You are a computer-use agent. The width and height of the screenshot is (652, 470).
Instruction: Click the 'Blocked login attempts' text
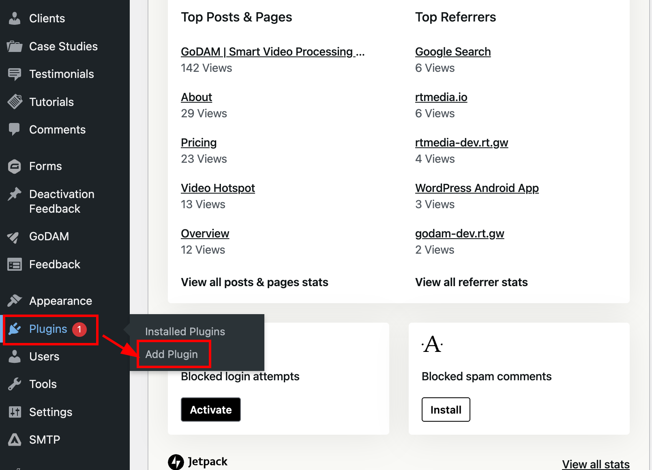coord(240,376)
